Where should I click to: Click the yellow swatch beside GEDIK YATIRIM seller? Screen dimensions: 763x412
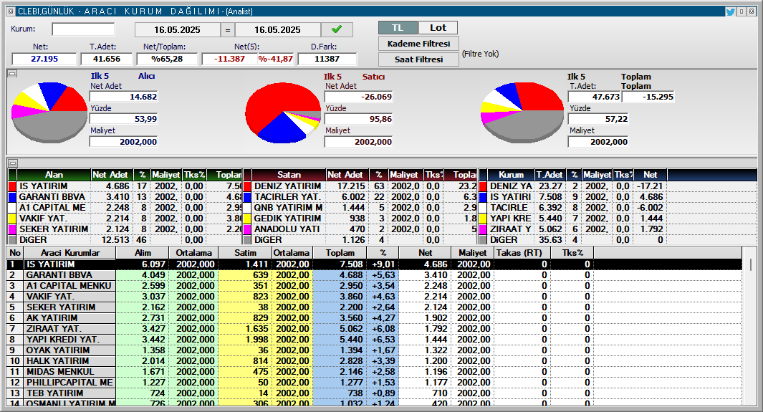(x=247, y=219)
